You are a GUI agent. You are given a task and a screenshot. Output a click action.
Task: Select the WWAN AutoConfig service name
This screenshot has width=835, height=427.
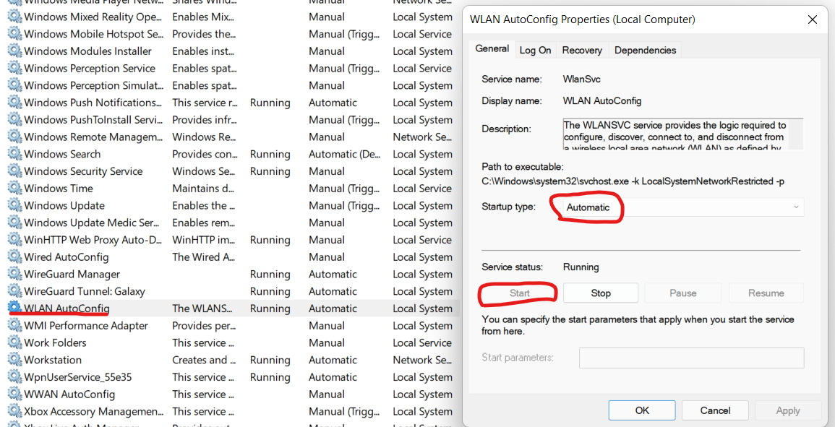click(69, 394)
